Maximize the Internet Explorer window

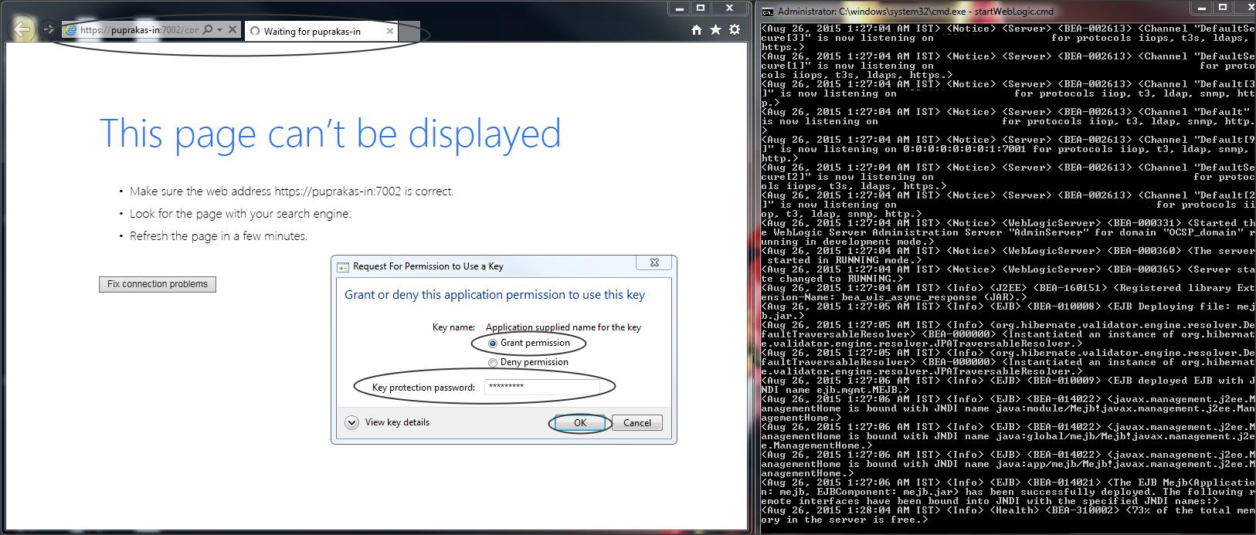tap(701, 8)
